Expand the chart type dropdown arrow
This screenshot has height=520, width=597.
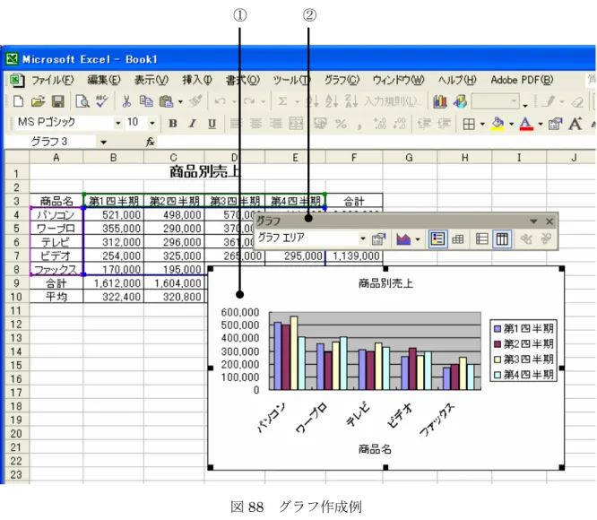(418, 239)
